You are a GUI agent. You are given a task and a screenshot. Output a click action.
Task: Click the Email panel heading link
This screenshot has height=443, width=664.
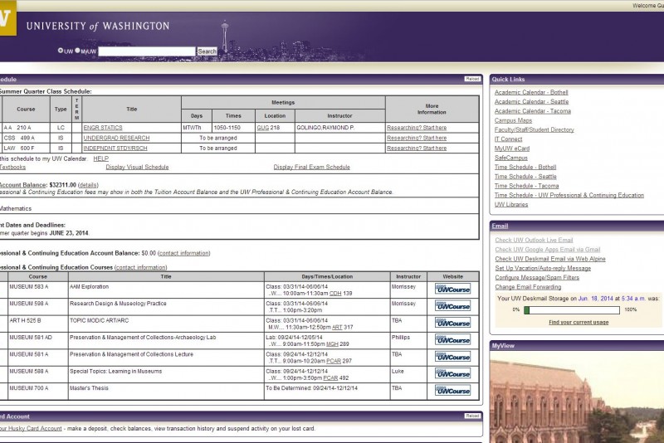click(x=500, y=226)
